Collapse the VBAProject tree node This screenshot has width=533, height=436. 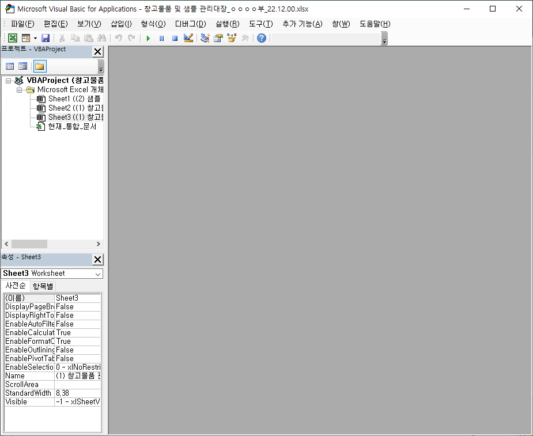click(x=9, y=81)
